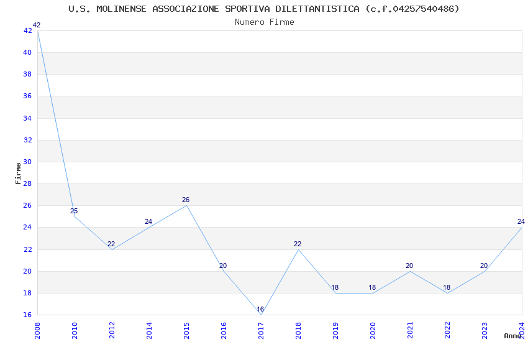Click y-axis tick label 26

pos(27,205)
